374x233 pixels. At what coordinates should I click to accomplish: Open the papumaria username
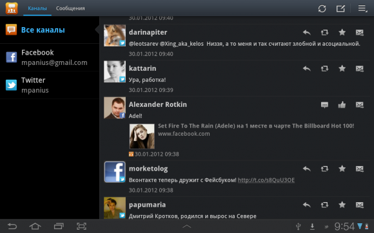pos(147,205)
